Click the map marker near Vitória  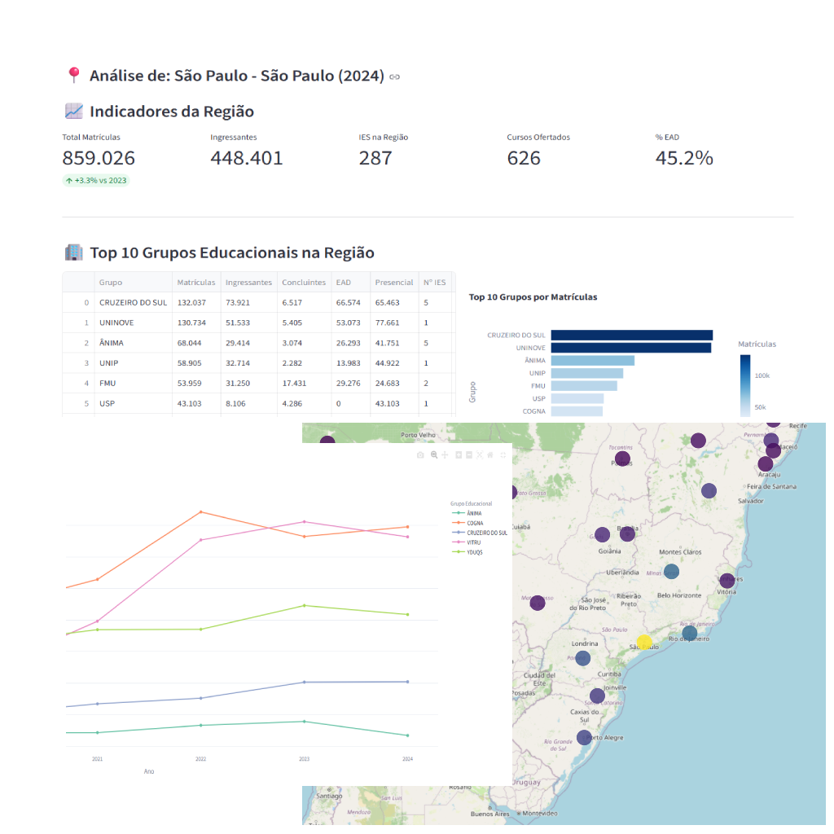tap(727, 580)
